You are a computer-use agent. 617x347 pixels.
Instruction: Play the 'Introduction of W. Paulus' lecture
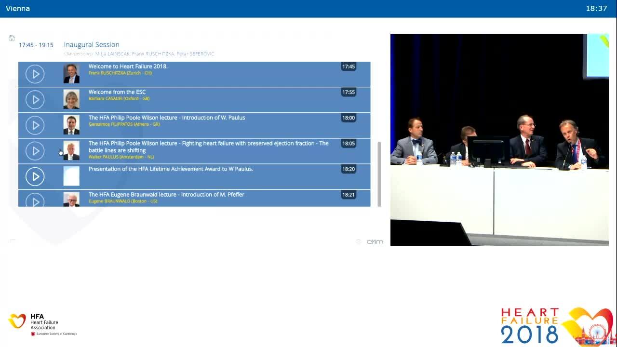35,125
